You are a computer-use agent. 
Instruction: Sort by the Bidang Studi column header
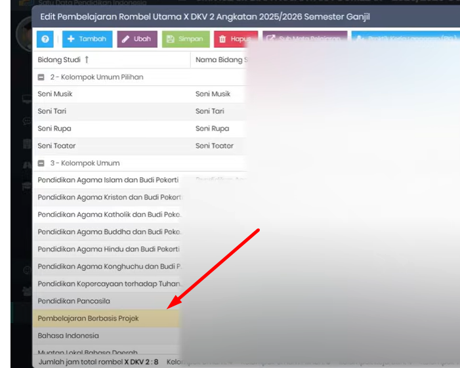[63, 60]
